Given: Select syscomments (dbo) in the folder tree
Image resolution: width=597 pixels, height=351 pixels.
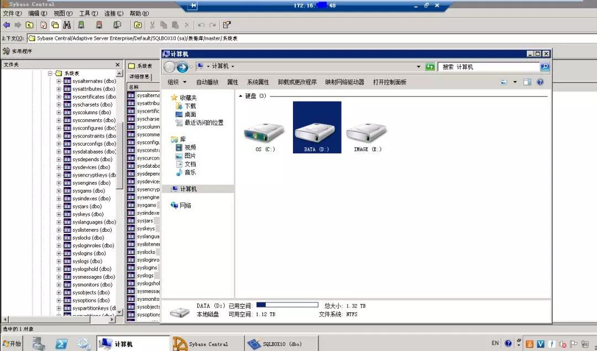Looking at the screenshot, I should coord(93,120).
